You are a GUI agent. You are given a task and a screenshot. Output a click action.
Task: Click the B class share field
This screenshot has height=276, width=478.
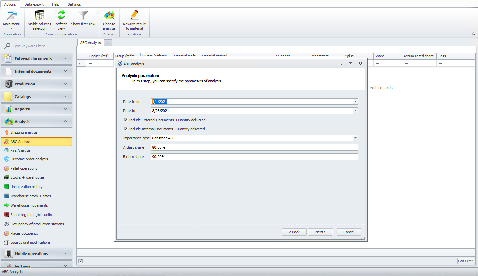coord(255,157)
